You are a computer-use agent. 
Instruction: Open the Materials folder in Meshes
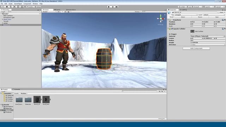[x=28, y=99]
